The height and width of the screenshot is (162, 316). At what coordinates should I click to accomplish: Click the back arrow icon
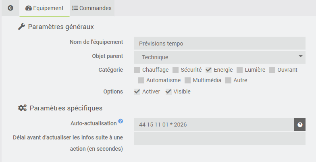coord(10,8)
